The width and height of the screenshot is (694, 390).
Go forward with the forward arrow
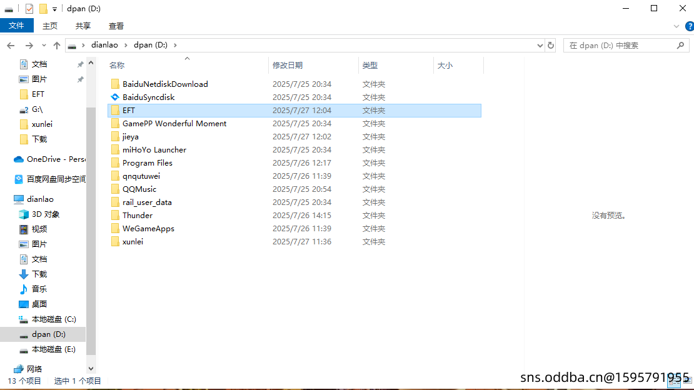[29, 46]
